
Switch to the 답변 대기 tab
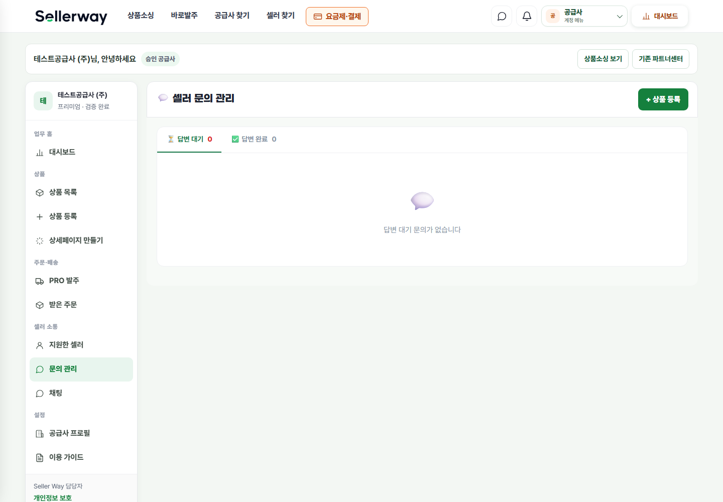point(189,140)
